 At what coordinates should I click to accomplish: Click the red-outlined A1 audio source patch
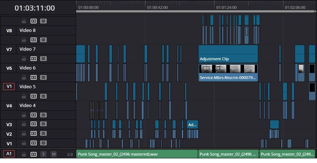[x=9, y=154]
